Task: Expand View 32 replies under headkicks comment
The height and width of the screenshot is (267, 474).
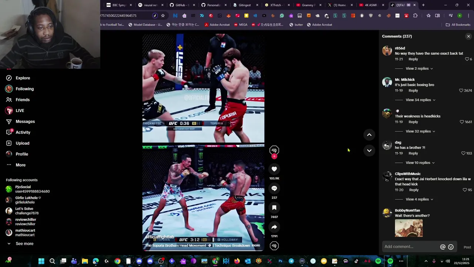Action: [420, 131]
